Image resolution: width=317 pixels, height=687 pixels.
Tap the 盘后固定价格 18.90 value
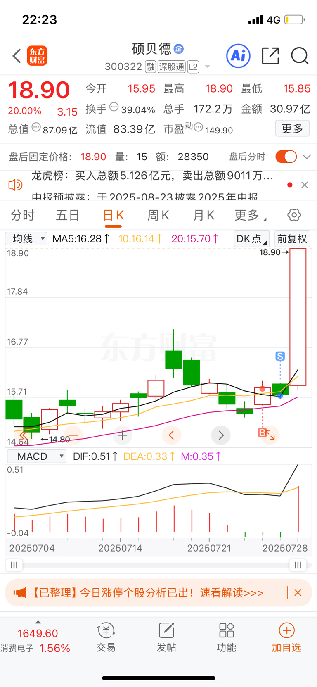[x=93, y=157]
